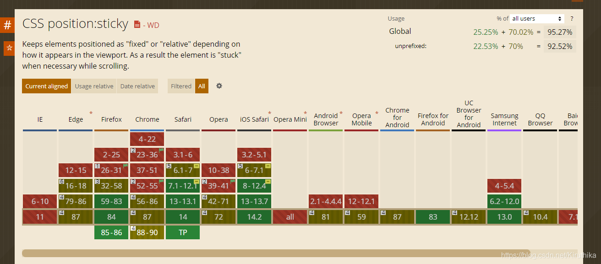601x264 pixels.
Task: Select QQ Browser 10.4 cell
Action: click(540, 217)
